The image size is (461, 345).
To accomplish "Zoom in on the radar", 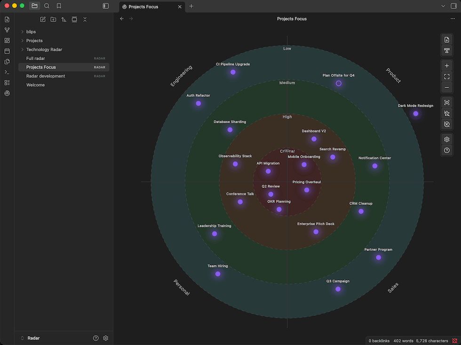I will pyautogui.click(x=446, y=66).
